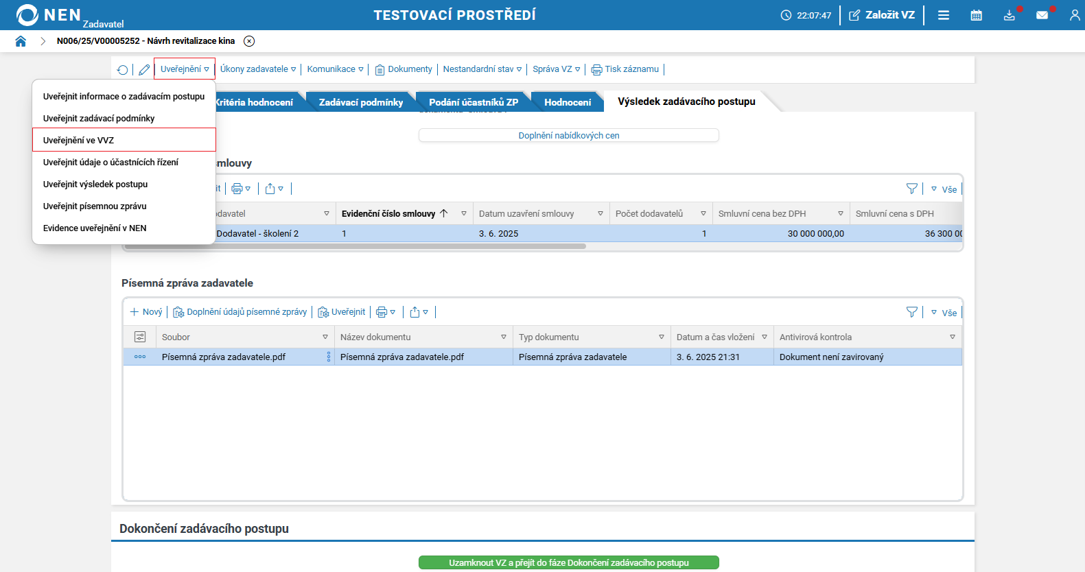Close the Návrh revitalizace kina breadcrumb tab

tap(249, 41)
